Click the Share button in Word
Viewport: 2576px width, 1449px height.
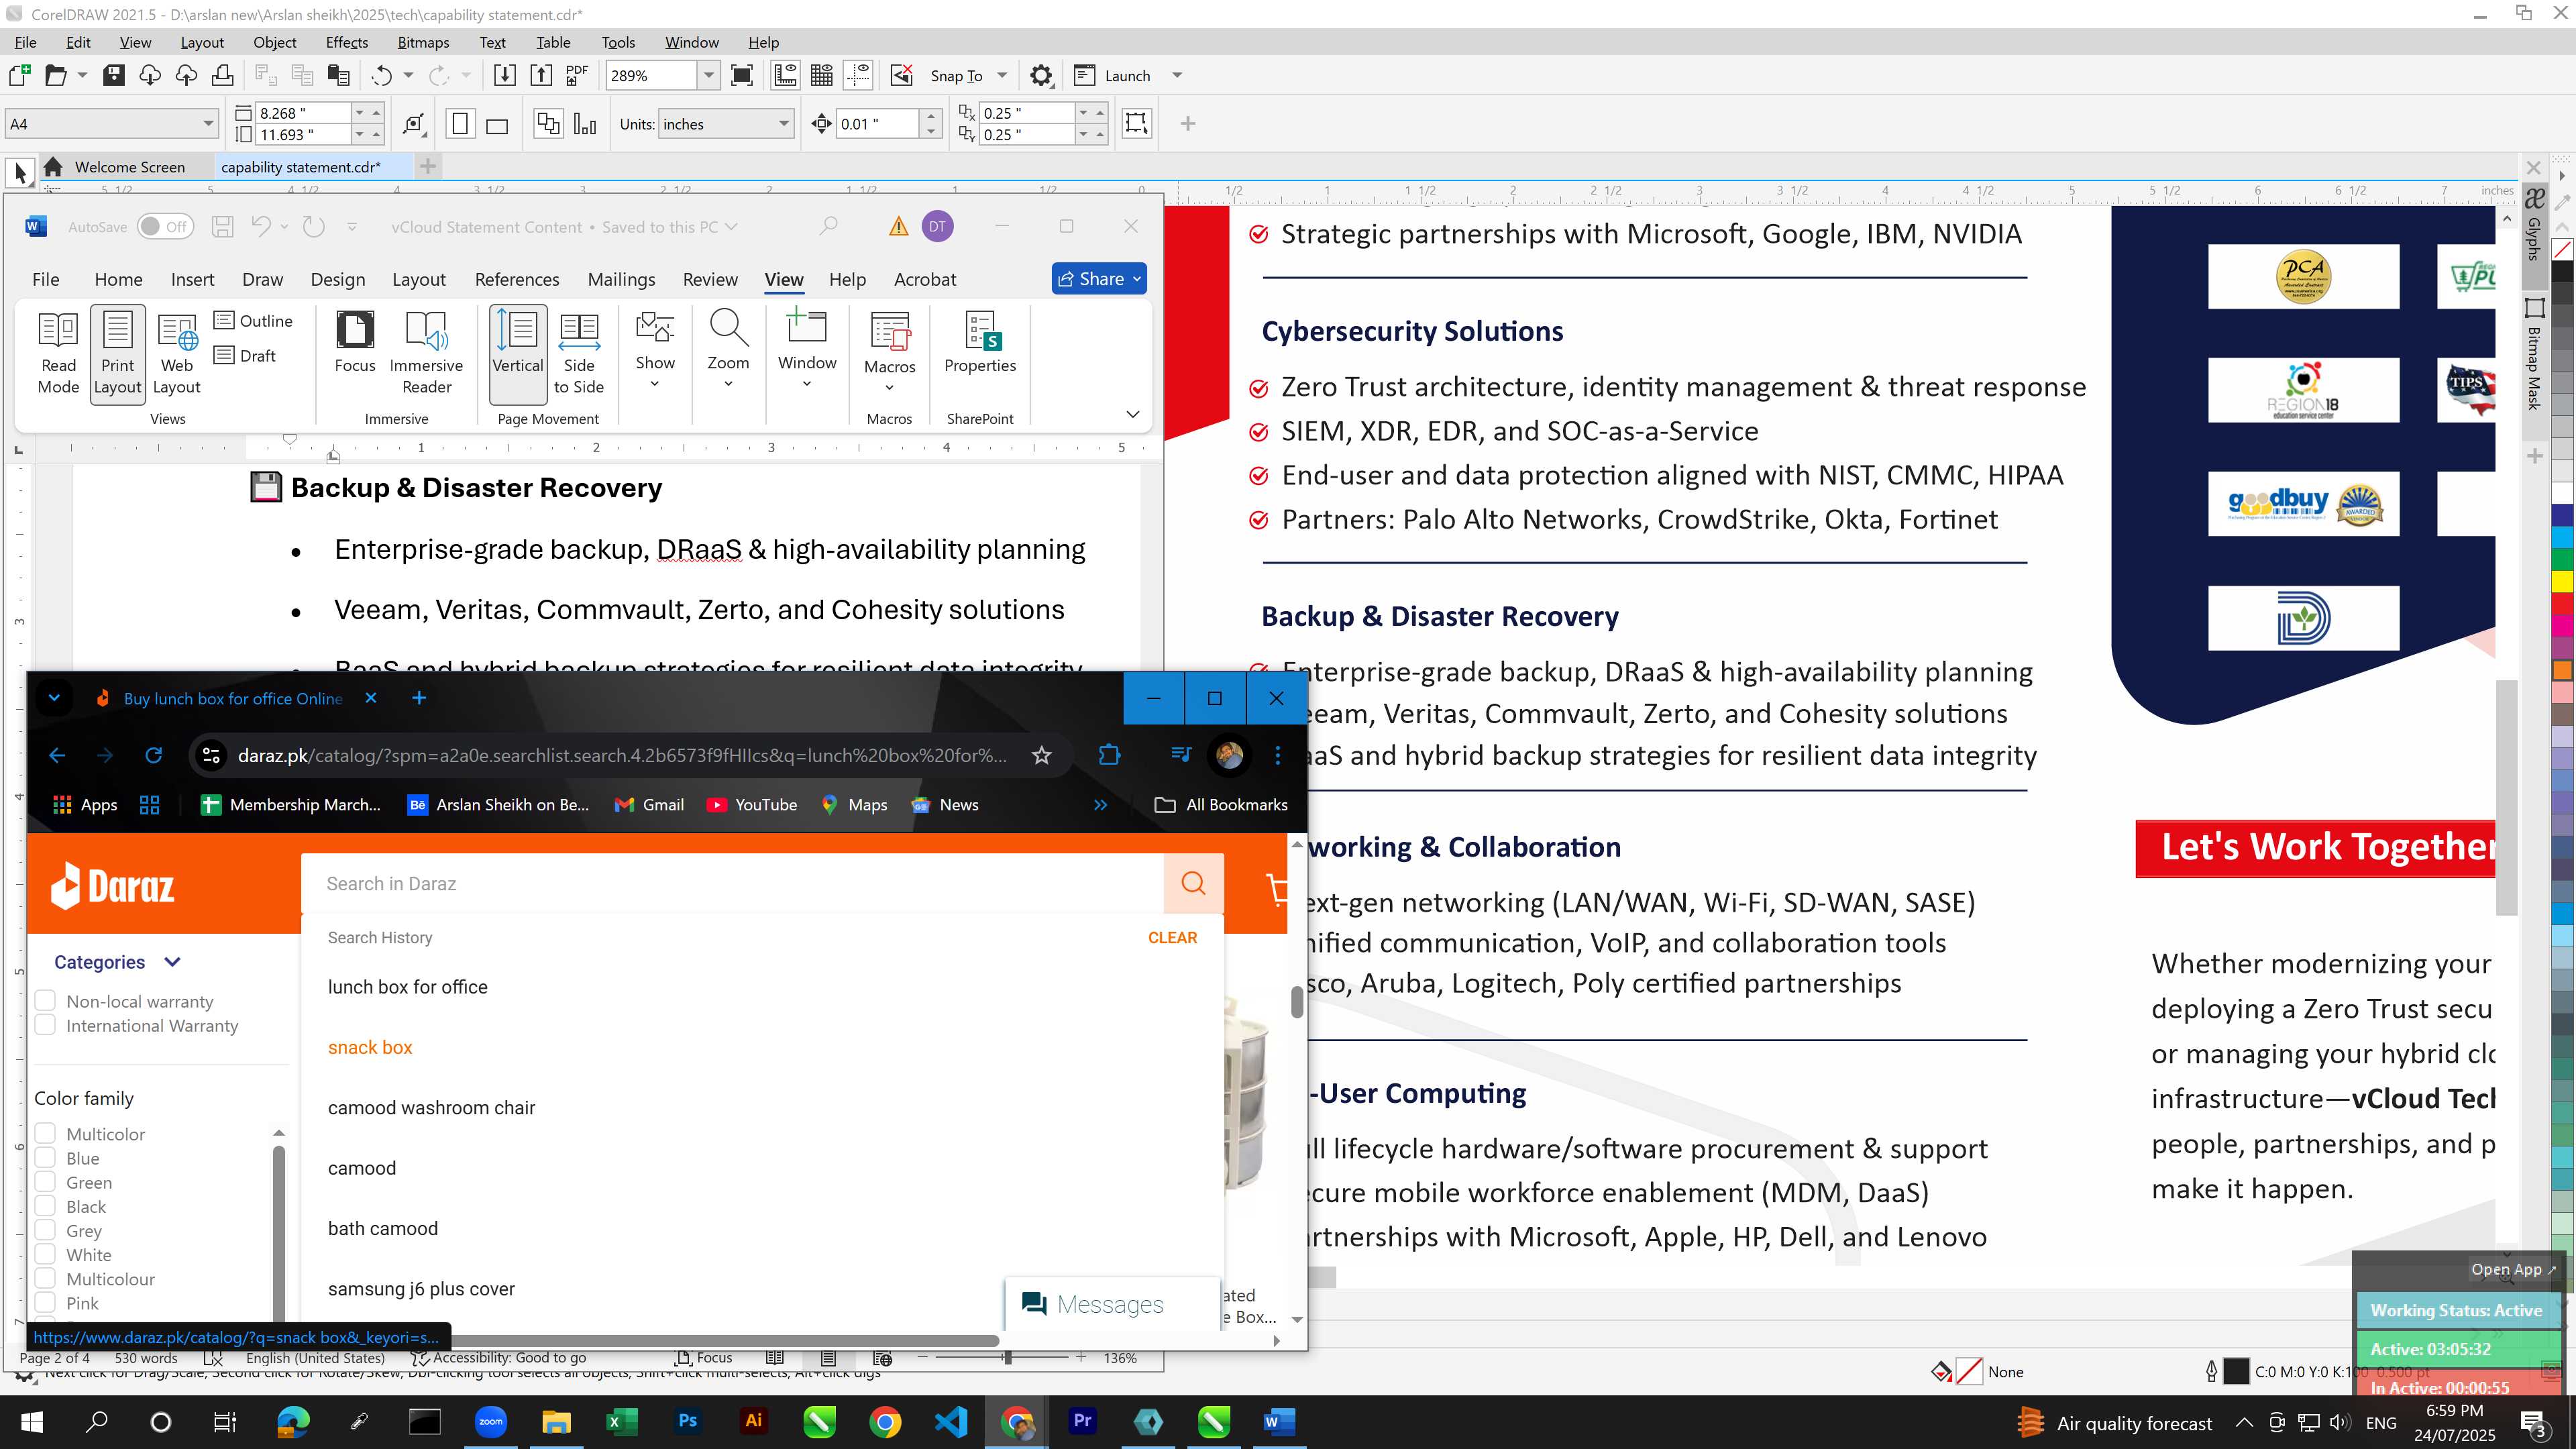pyautogui.click(x=1098, y=279)
